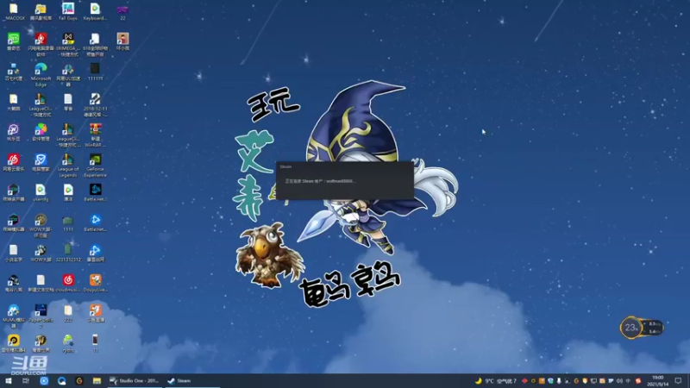690x388 pixels.
Task: Open the Fall Guys desktop shortcut
Action: [x=68, y=12]
